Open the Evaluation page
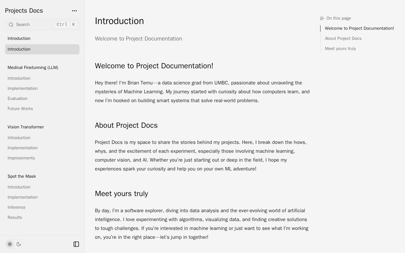This screenshot has height=253, width=405. [x=17, y=99]
